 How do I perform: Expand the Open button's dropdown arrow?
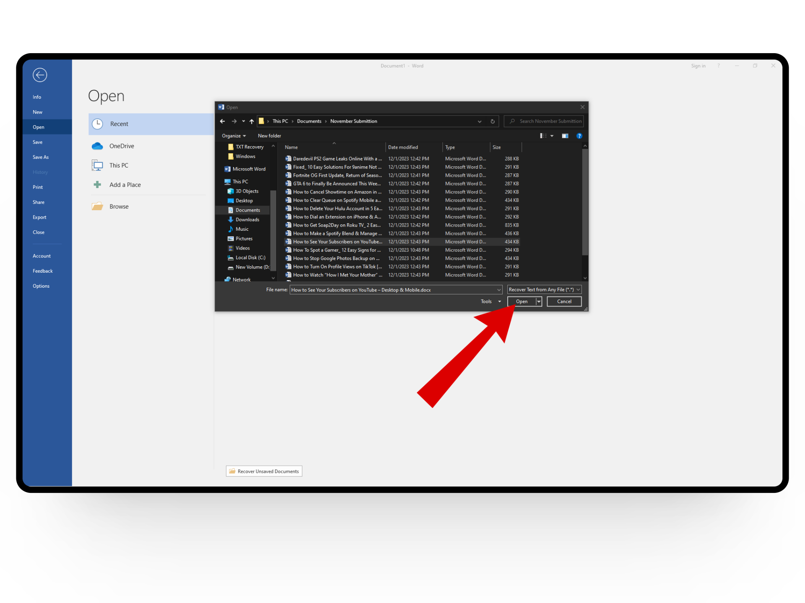539,301
